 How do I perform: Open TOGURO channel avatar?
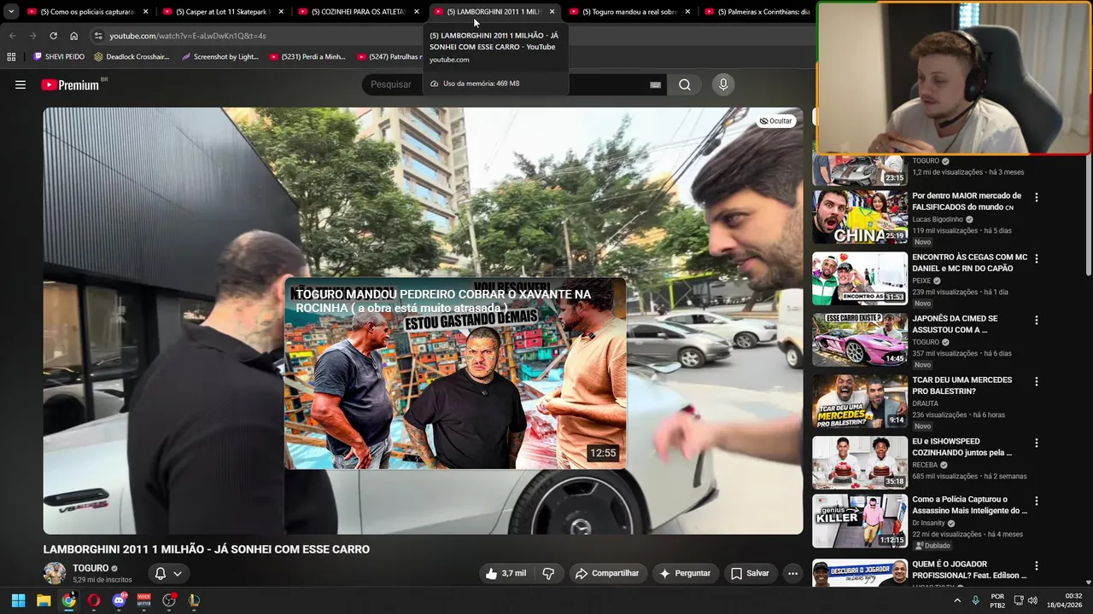(55, 573)
